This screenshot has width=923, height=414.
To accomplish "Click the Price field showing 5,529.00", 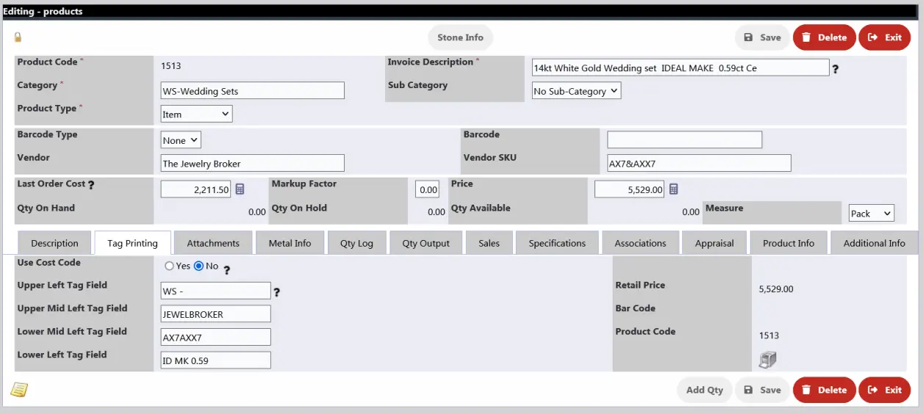I will coord(630,189).
